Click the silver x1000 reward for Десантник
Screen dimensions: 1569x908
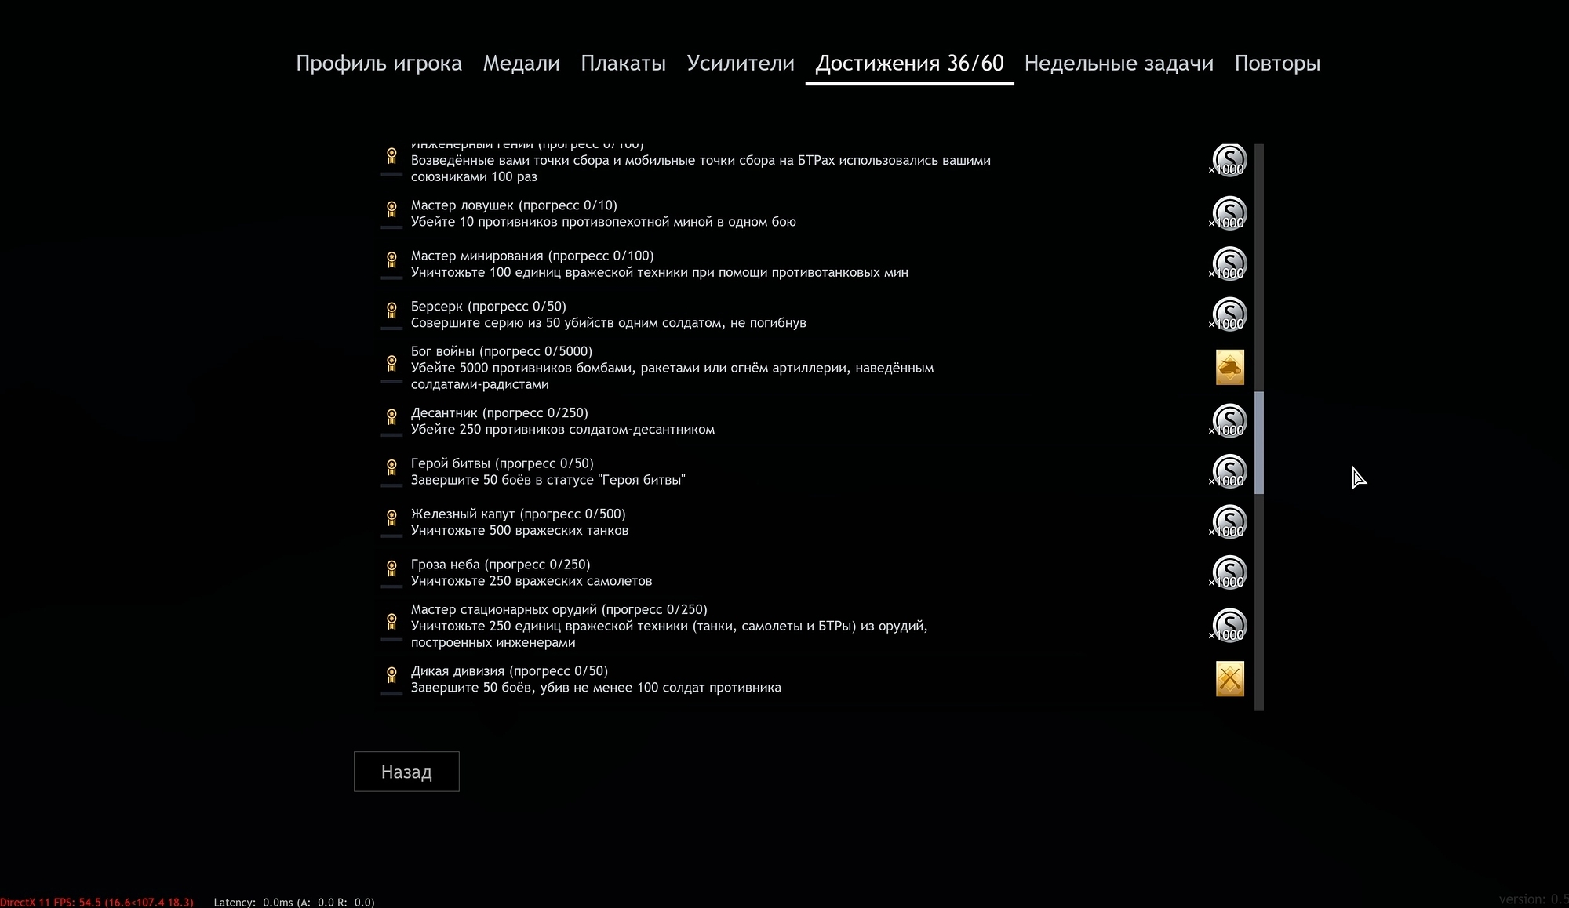(x=1229, y=421)
